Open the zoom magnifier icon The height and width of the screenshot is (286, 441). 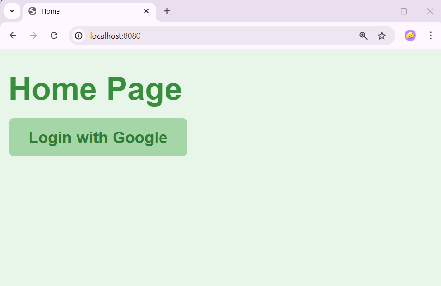[363, 36]
